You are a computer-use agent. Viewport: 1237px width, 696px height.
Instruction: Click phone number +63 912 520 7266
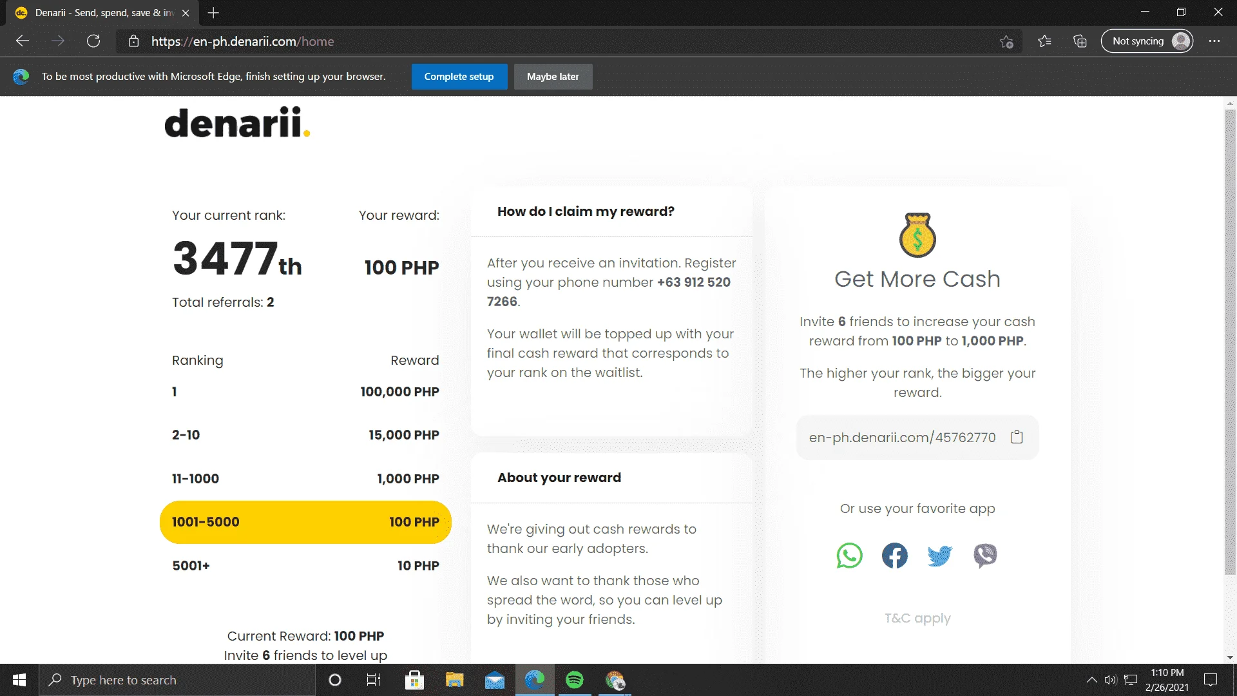609,291
